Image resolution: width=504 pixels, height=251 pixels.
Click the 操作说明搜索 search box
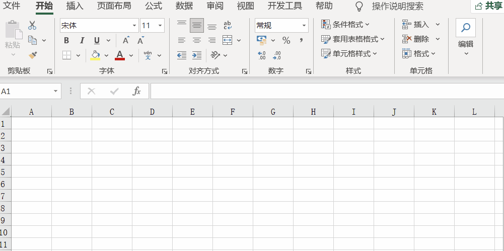[397, 6]
